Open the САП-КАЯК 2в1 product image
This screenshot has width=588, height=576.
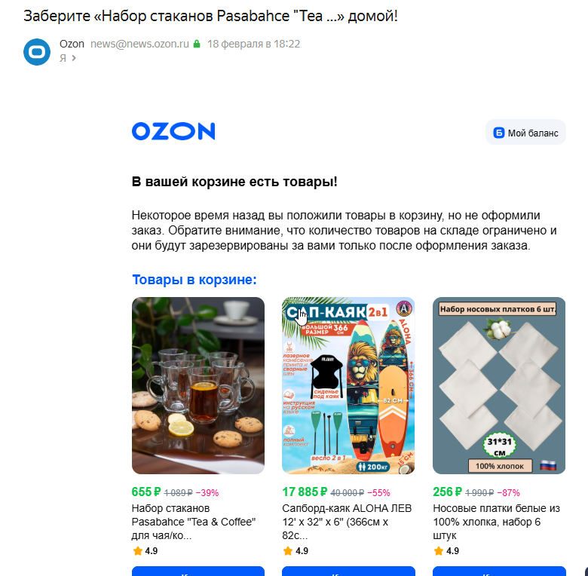click(x=348, y=385)
